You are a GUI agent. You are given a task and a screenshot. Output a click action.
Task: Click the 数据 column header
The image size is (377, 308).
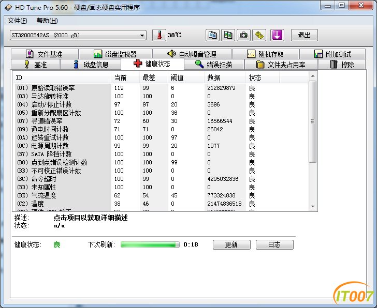(x=225, y=78)
